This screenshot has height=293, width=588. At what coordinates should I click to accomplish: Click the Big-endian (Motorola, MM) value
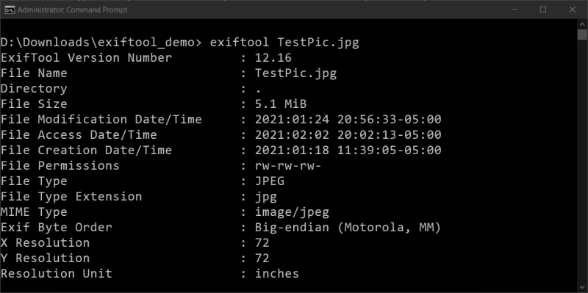pyautogui.click(x=348, y=228)
